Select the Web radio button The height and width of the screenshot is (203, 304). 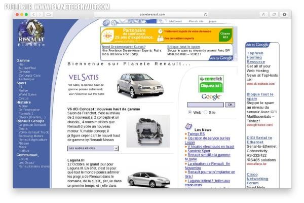[190, 112]
